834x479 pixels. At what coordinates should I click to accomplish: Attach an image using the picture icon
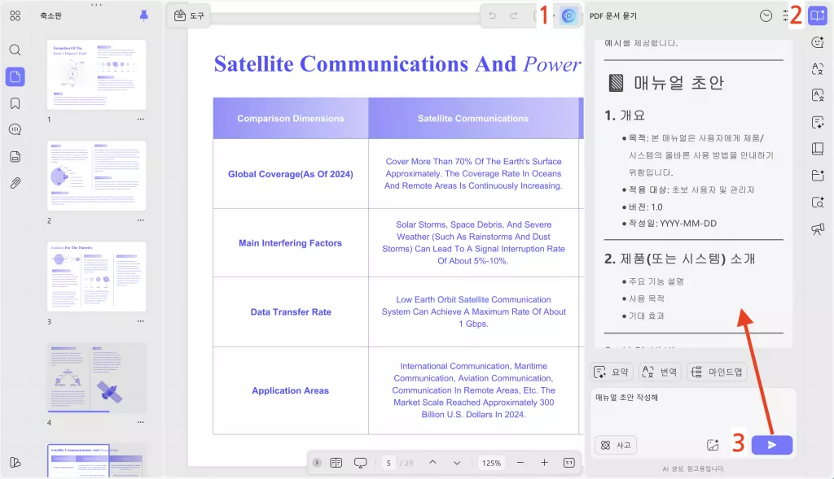point(713,445)
